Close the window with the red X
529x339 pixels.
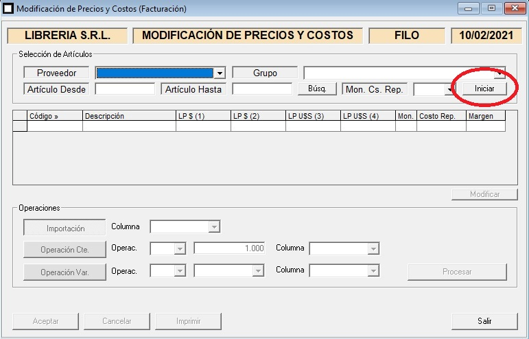(x=513, y=9)
